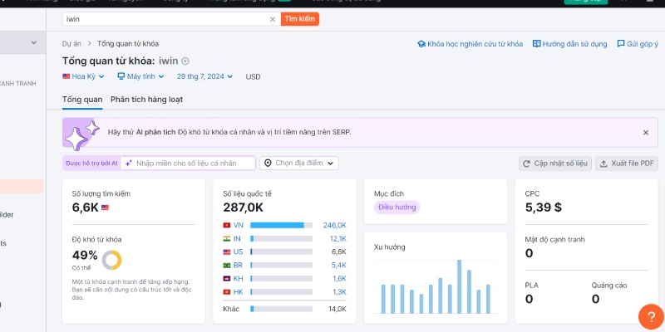Screen dimensions: 665x332
Task: Click the graduation cap course icon
Action: 421,44
